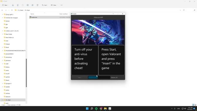Select the splinter folder in sidebar
This screenshot has height=111, width=197.
pyautogui.click(x=8, y=77)
